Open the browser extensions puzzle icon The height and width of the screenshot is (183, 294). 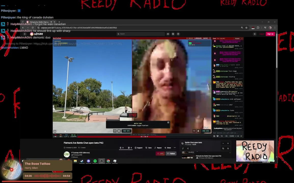click(258, 28)
